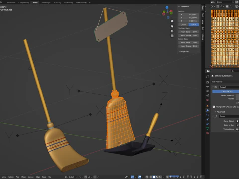Open the Object properties tab icon
The width and height of the screenshot is (239, 179).
(x=207, y=106)
